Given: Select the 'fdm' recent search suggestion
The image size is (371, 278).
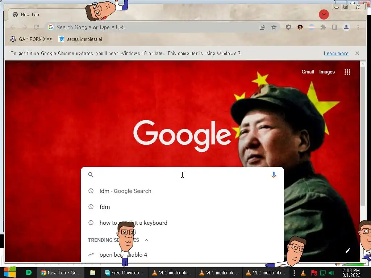Looking at the screenshot, I should [182, 207].
